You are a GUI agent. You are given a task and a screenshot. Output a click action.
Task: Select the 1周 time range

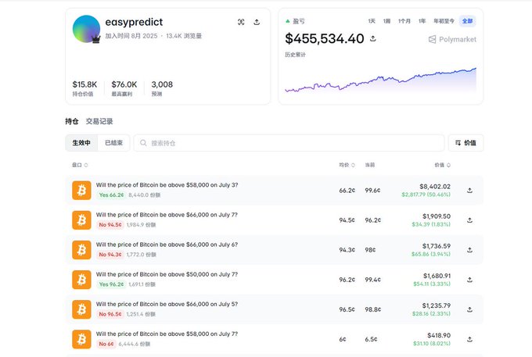coord(386,21)
